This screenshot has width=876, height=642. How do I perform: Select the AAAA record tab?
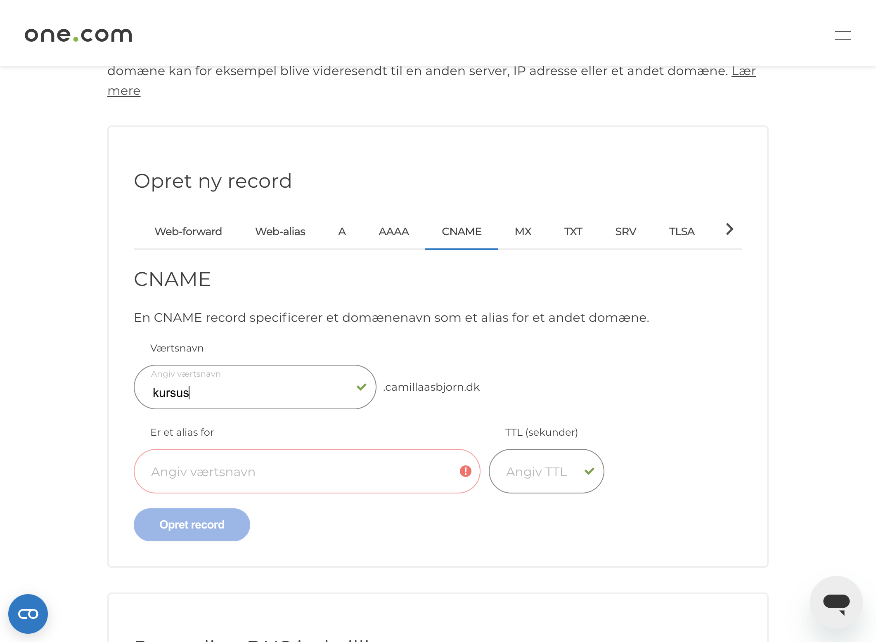point(394,231)
